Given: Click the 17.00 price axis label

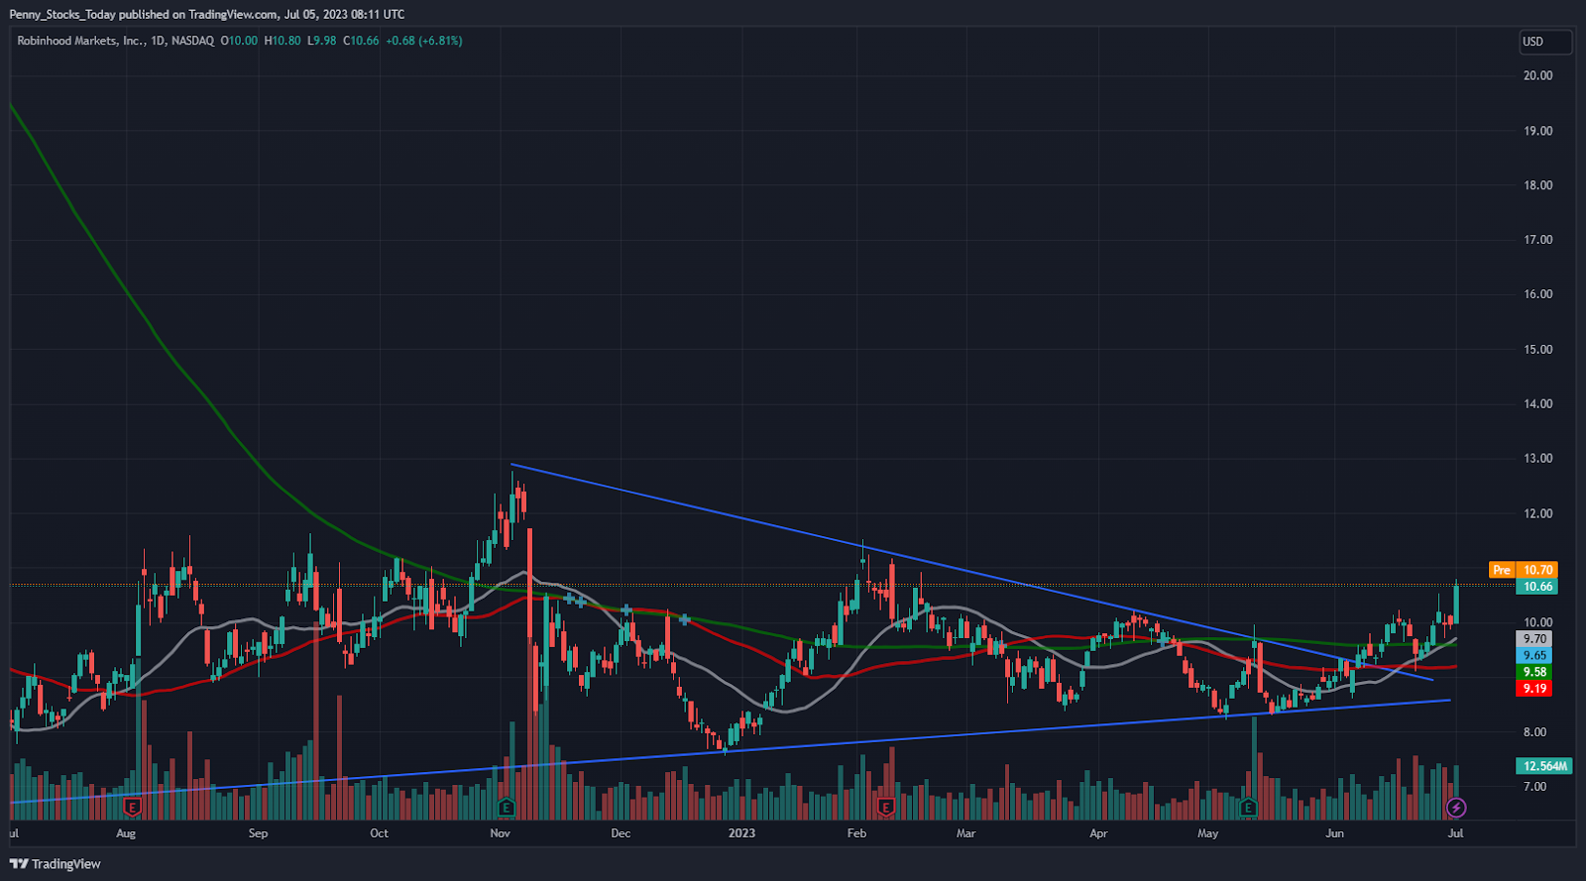Looking at the screenshot, I should [1537, 240].
